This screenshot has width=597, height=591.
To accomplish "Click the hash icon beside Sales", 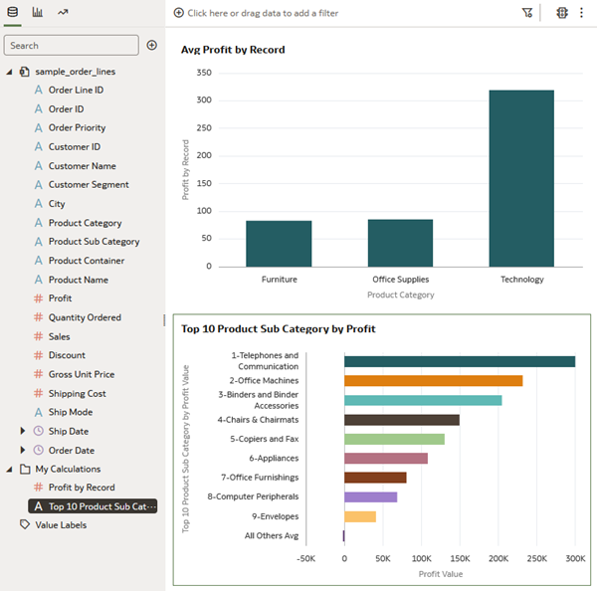I will (x=39, y=336).
